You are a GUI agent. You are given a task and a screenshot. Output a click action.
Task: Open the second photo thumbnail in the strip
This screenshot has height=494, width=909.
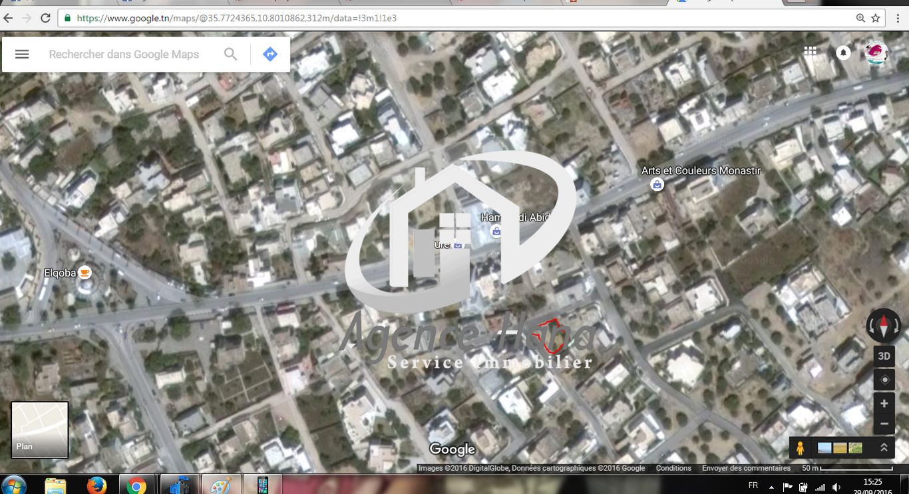840,448
